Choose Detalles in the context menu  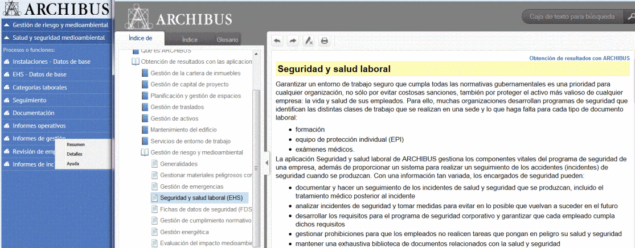[75, 154]
